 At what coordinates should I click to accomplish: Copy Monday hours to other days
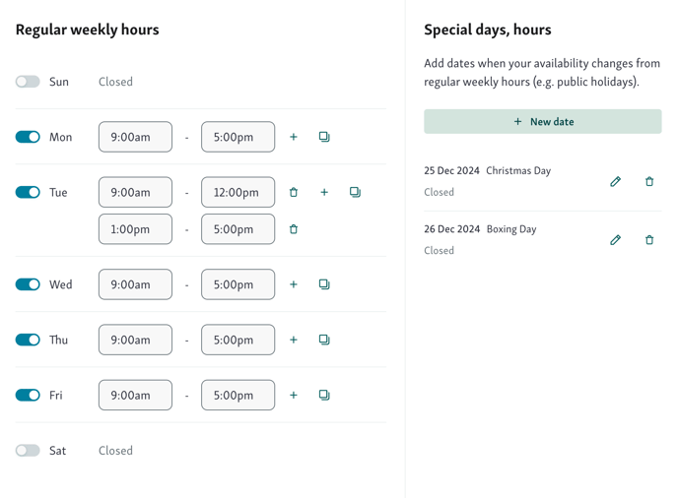[324, 137]
